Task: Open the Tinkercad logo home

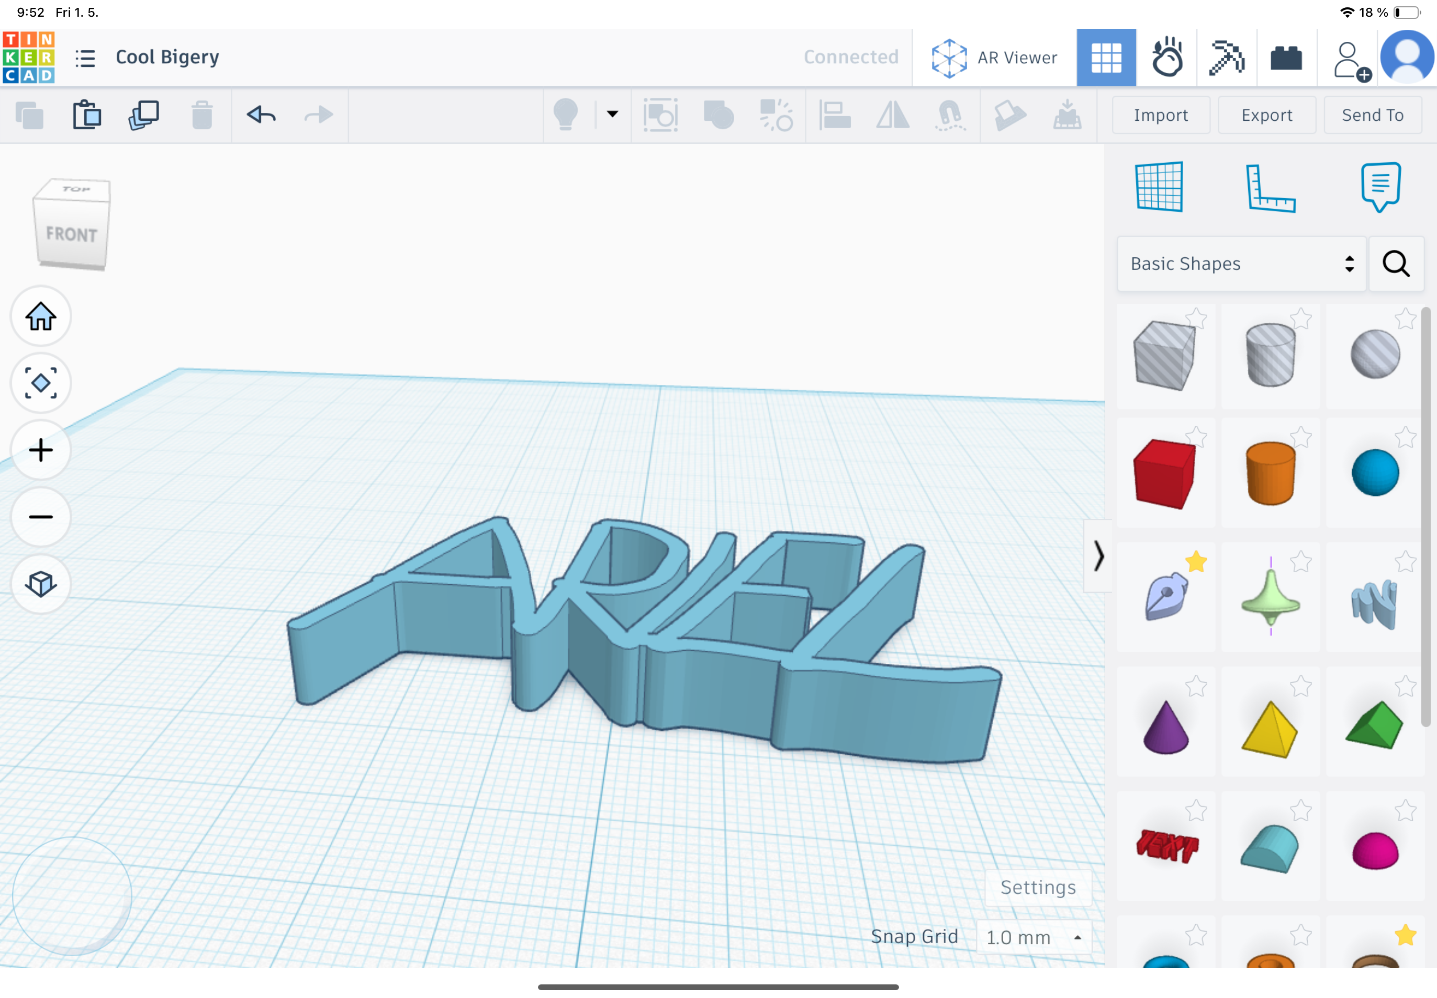Action: (x=29, y=58)
